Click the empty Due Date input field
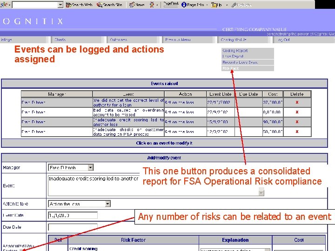The width and height of the screenshot is (335, 251). (73, 227)
